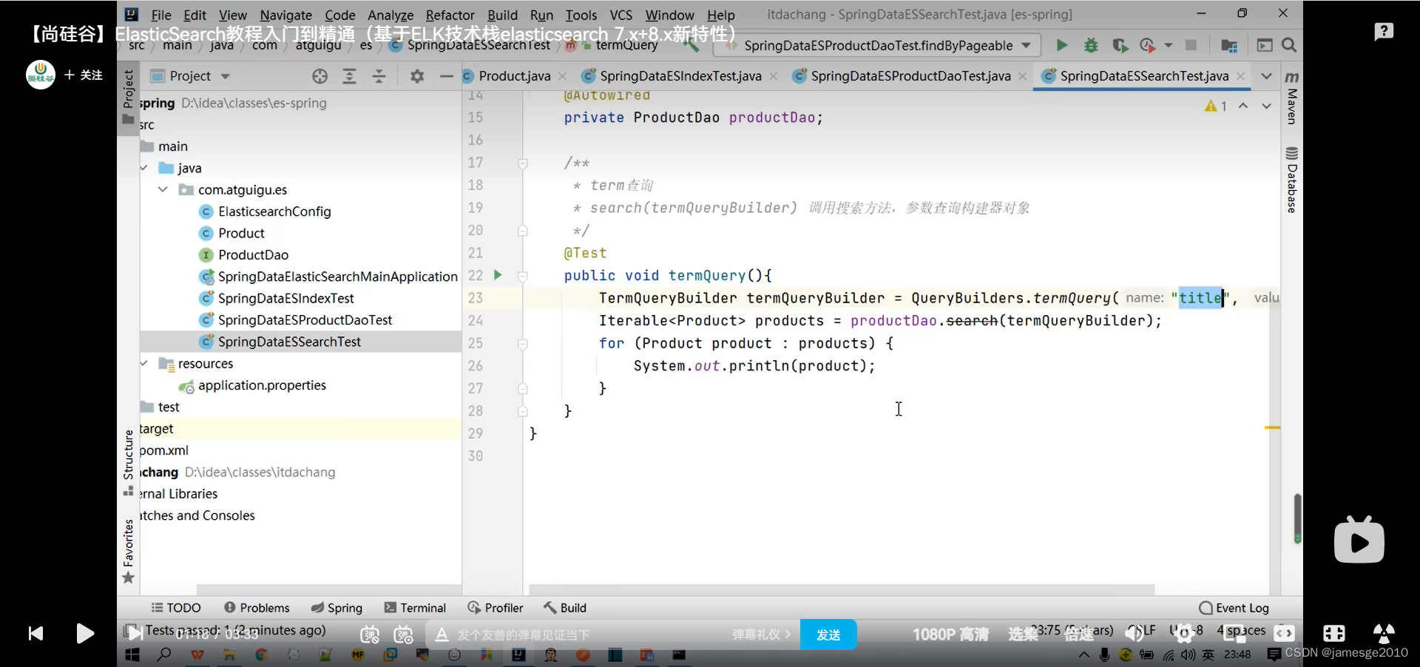Select pom.xml in project tree
Viewport: 1420px width, 667px height.
[x=164, y=450]
